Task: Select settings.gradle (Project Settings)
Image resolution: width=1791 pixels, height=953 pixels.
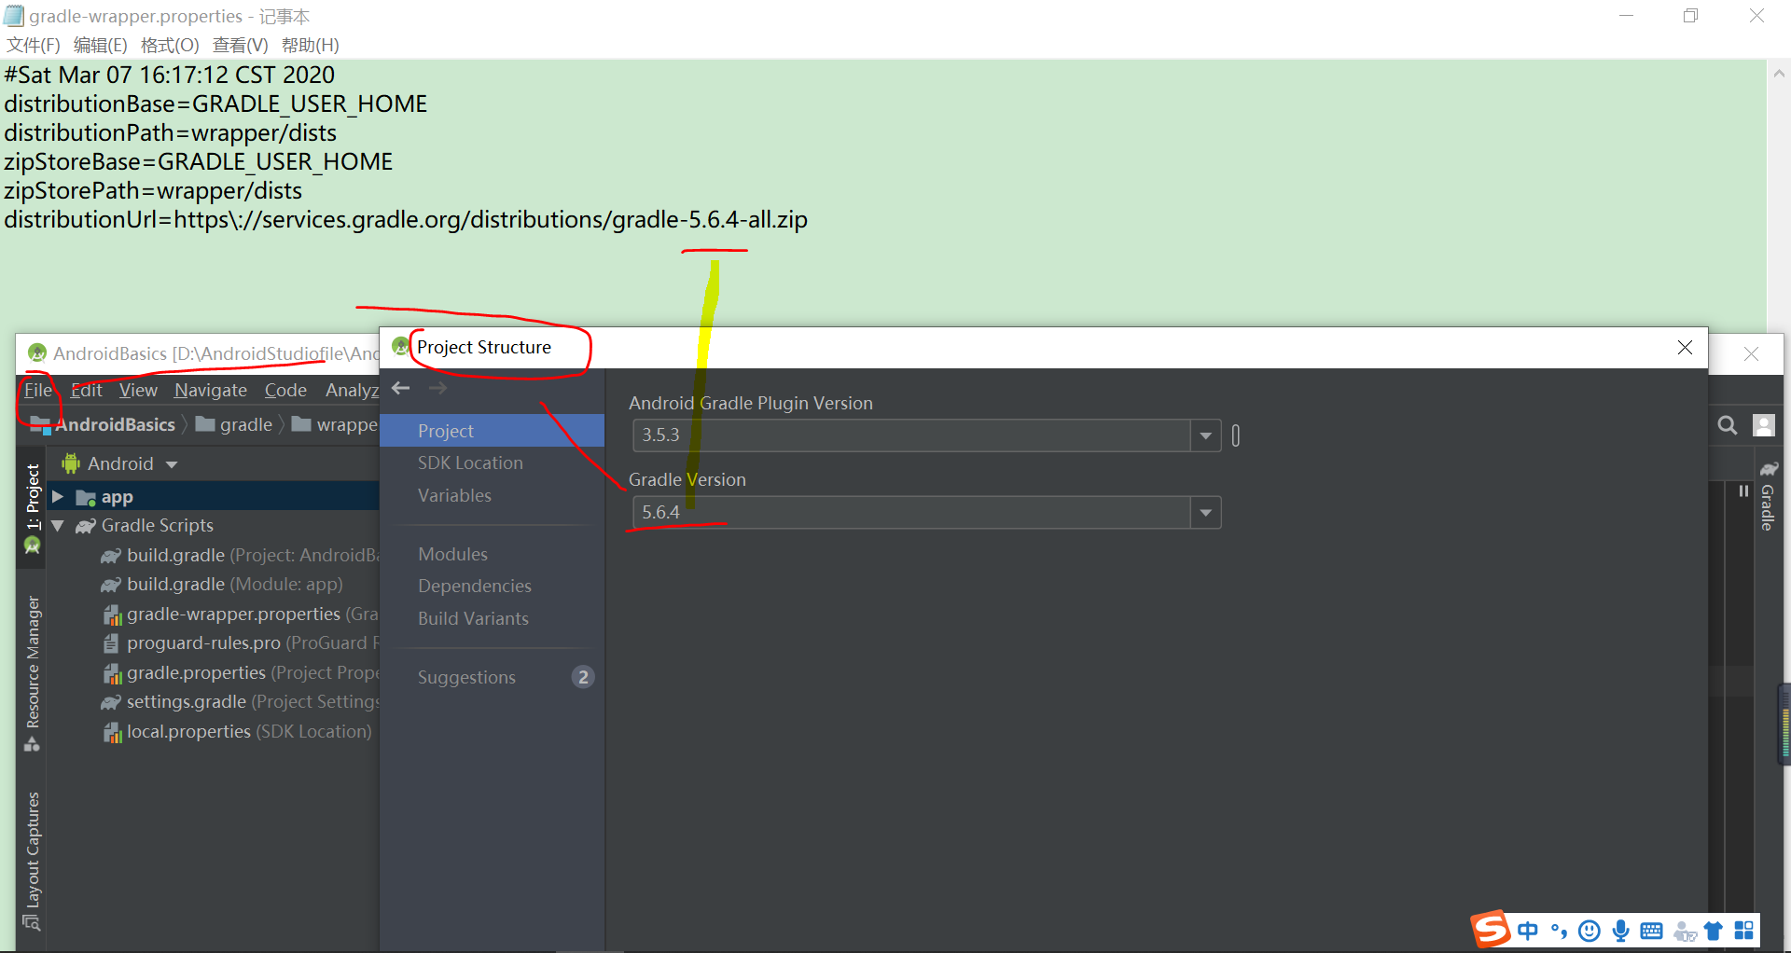Action: [240, 702]
